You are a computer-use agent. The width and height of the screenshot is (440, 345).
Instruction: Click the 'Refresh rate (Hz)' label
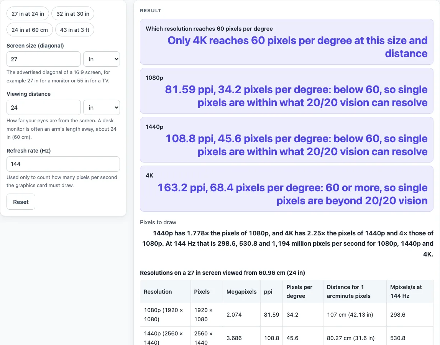coord(29,151)
